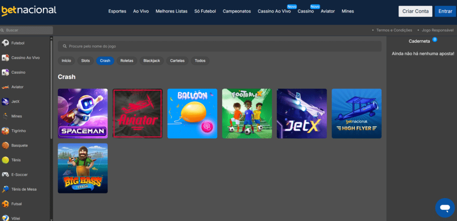Click the Caderneta heading
This screenshot has width=457, height=221.
(420, 41)
